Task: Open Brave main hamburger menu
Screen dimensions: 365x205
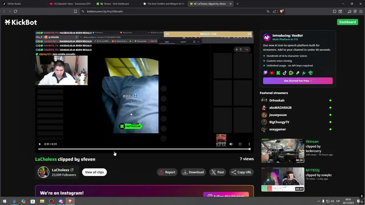Action: coord(361,11)
